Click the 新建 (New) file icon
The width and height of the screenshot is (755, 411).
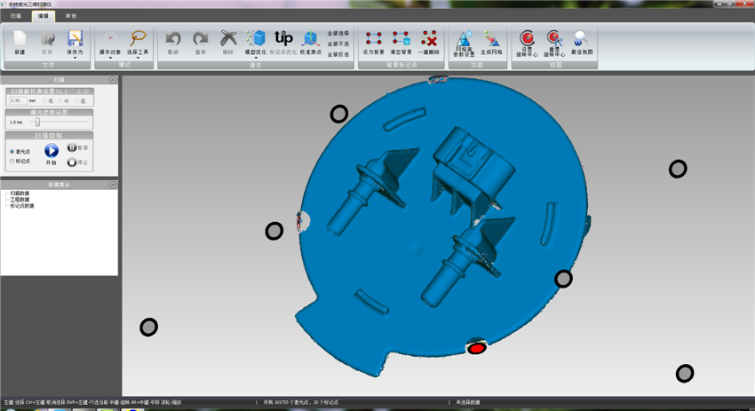coord(20,39)
